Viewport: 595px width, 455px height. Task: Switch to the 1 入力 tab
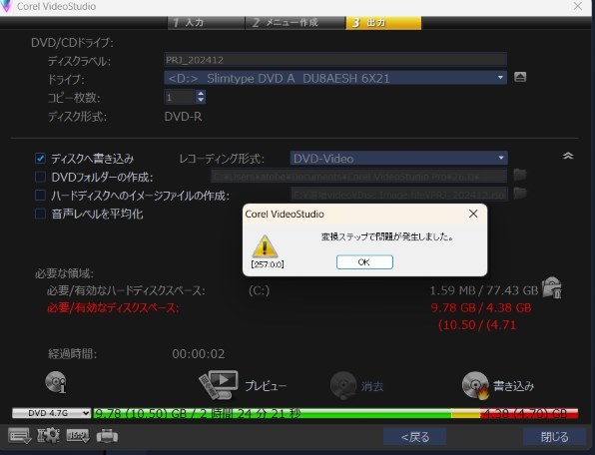point(207,23)
